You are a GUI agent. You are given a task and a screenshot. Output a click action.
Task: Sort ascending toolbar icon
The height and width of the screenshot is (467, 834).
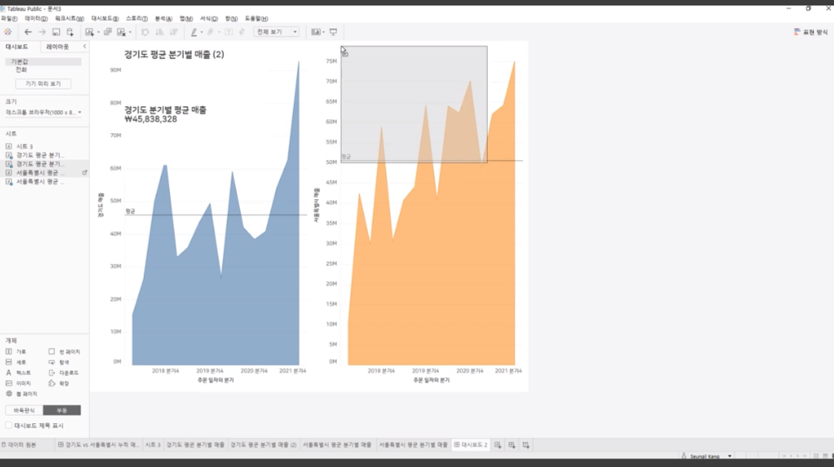[x=159, y=32]
